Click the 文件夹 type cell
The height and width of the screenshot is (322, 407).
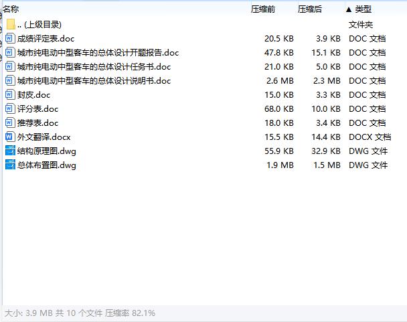pos(361,25)
